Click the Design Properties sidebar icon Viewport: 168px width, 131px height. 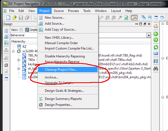click(6, 65)
